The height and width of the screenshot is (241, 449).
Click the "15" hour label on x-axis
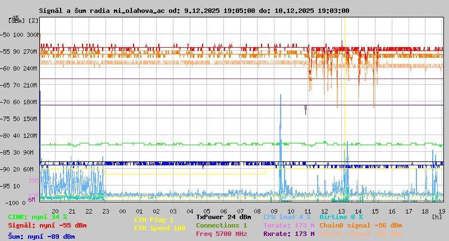coord(375,211)
